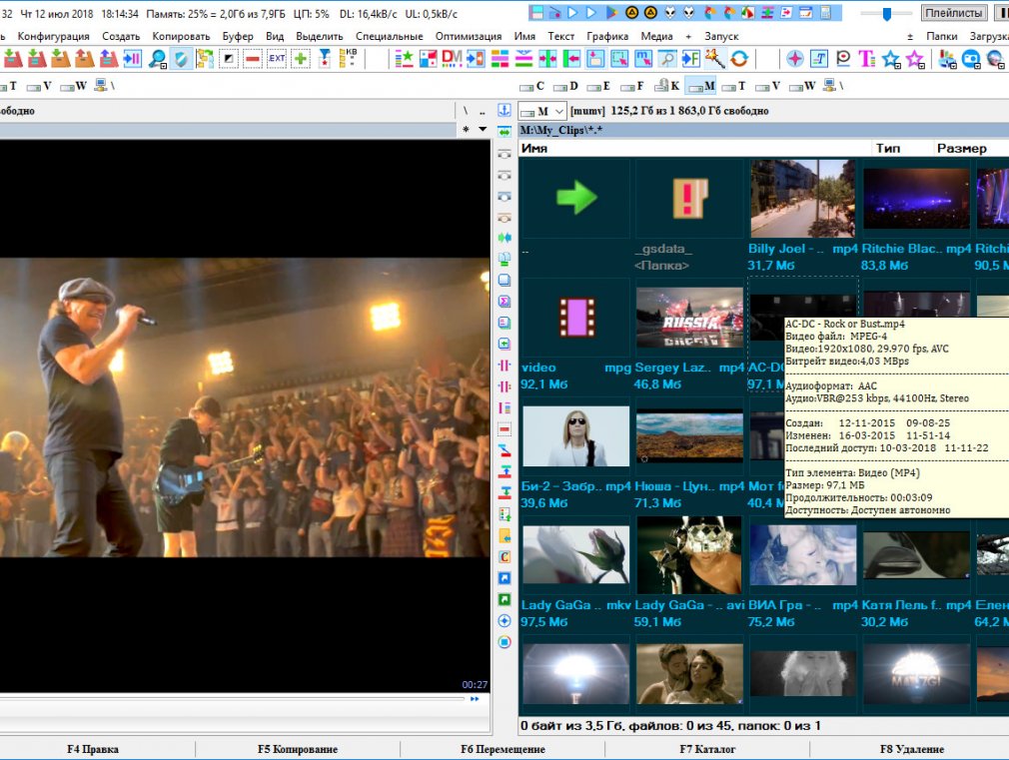Click F8 Удаление button
This screenshot has width=1009, height=760.
coord(912,749)
